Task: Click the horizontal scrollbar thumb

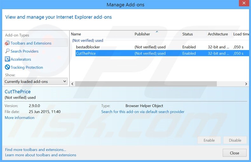Action: point(146,84)
